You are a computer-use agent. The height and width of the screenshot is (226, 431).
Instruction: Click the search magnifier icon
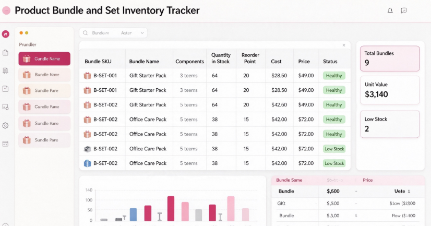click(x=85, y=33)
